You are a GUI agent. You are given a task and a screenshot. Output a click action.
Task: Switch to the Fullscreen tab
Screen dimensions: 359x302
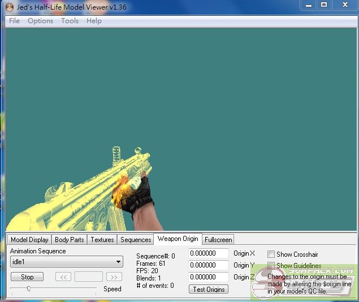(218, 240)
